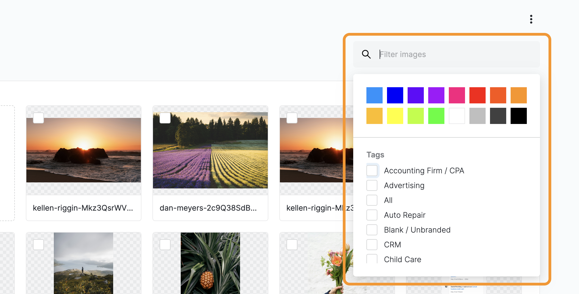Pick the pure royal blue color swatch

[395, 95]
